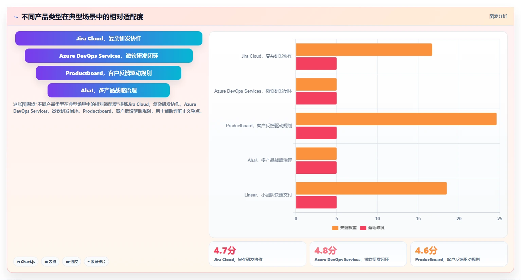Click the 4.7分 Jira Cloud score card

click(x=257, y=254)
